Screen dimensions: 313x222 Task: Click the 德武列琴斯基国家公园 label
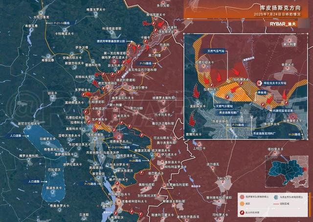(111, 41)
